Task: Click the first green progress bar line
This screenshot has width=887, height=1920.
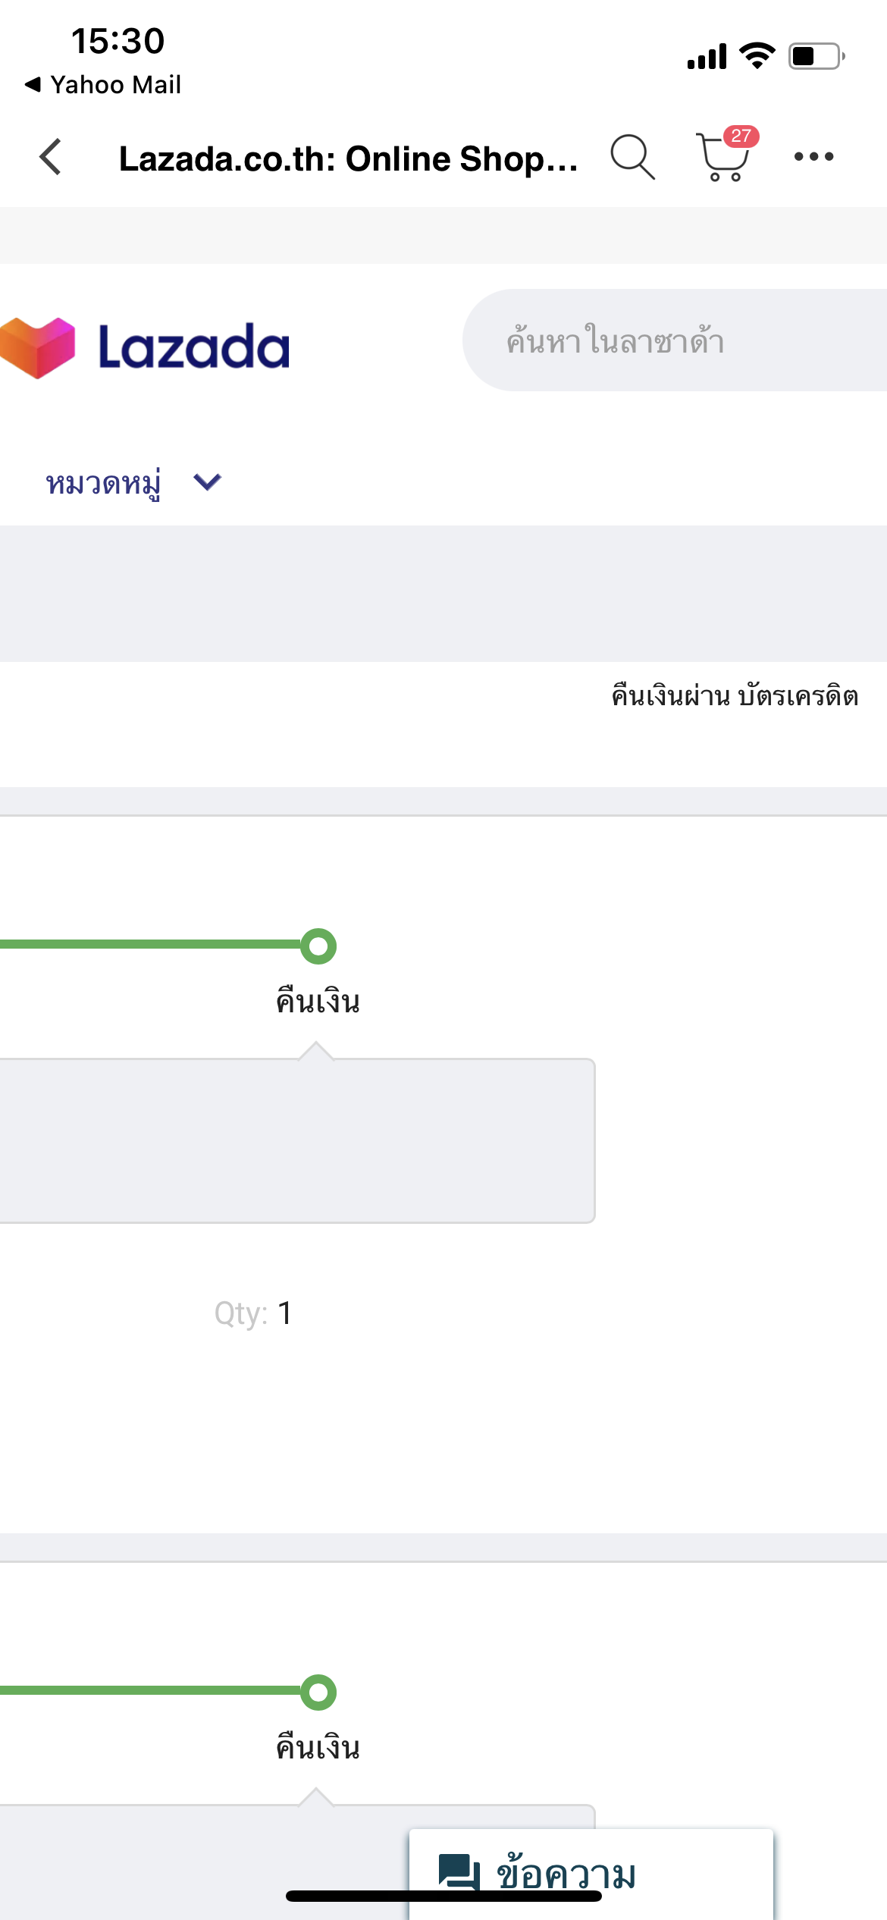Action: click(152, 944)
